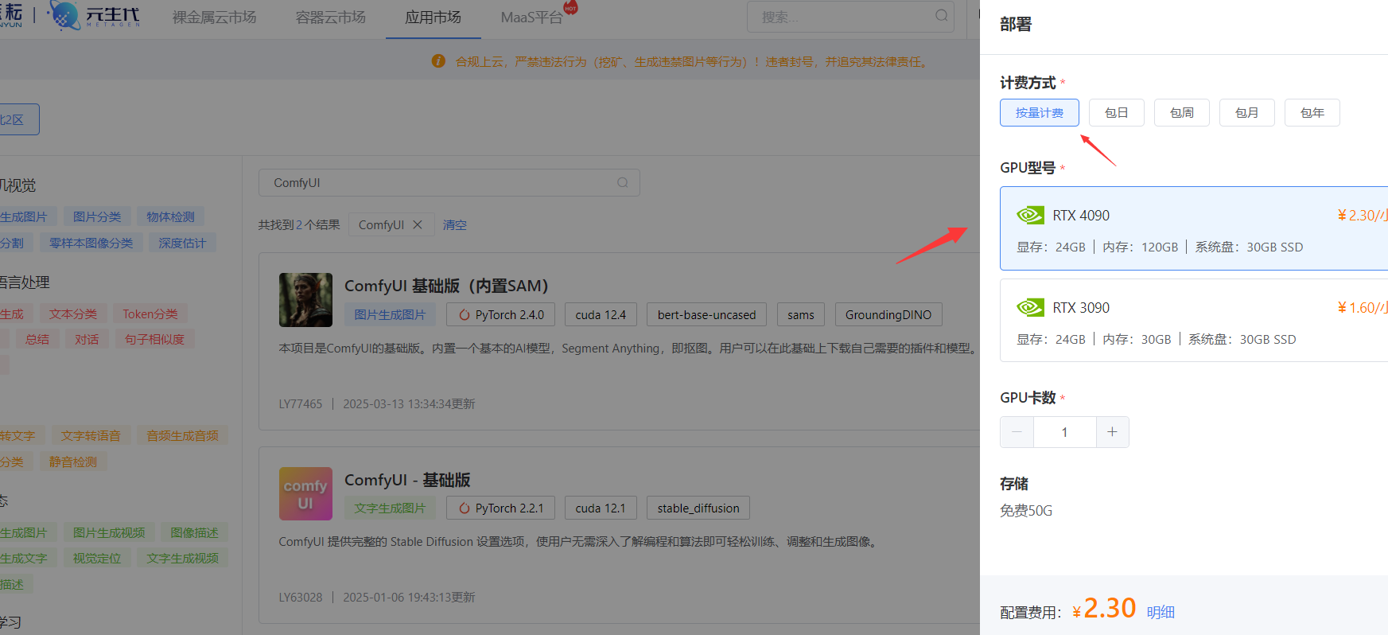
Task: Click PyTorch flame icon on 2.2.1 tag
Action: click(x=464, y=508)
